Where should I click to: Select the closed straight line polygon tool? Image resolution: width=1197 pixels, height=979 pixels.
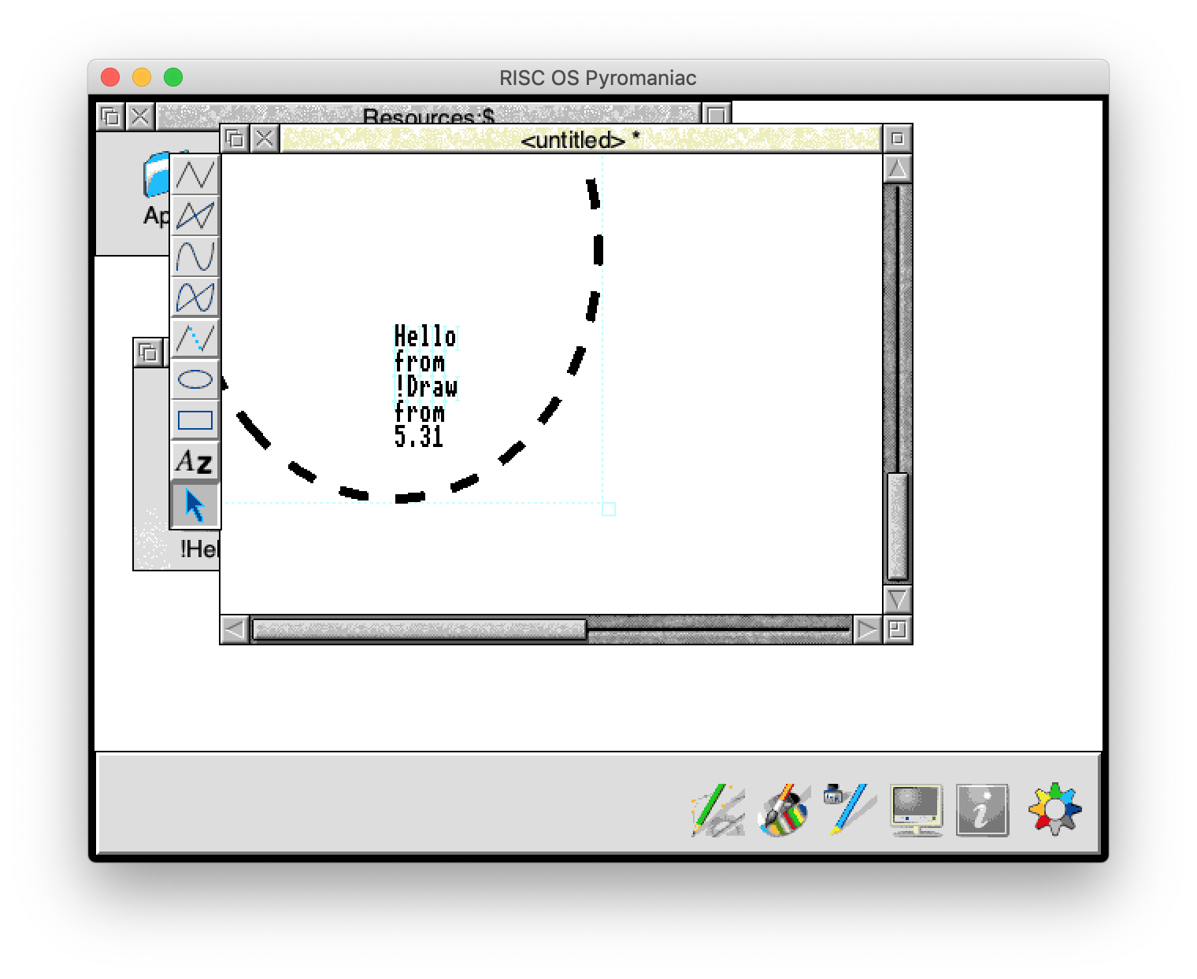195,216
